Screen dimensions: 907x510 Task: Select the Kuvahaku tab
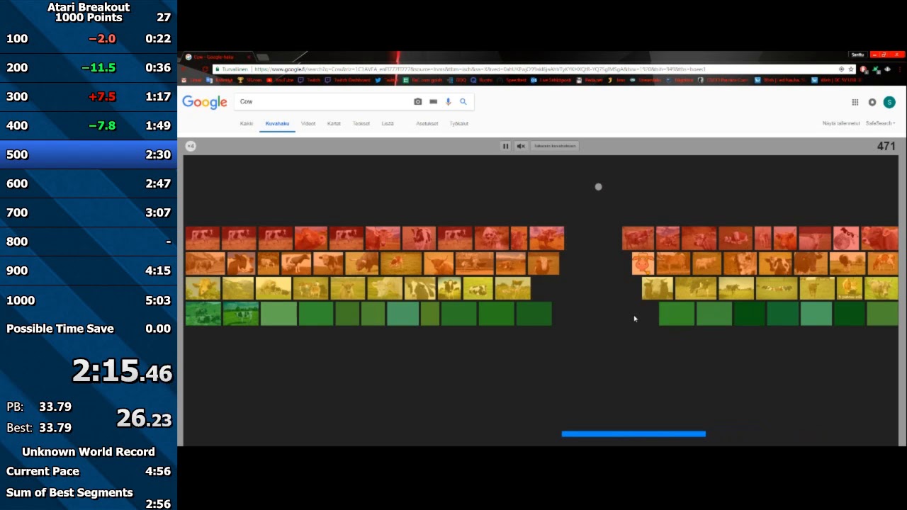click(277, 123)
